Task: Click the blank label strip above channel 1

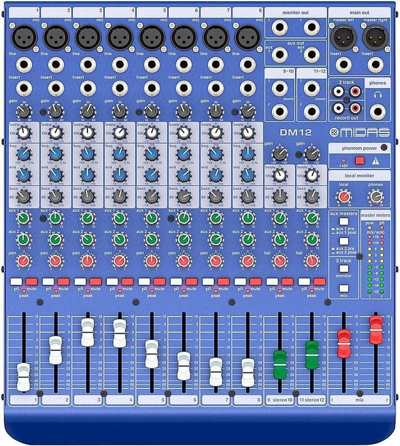Action: point(24,12)
